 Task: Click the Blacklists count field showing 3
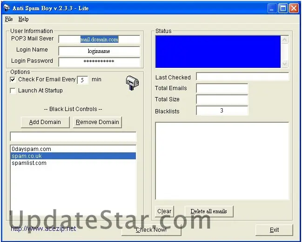222,111
